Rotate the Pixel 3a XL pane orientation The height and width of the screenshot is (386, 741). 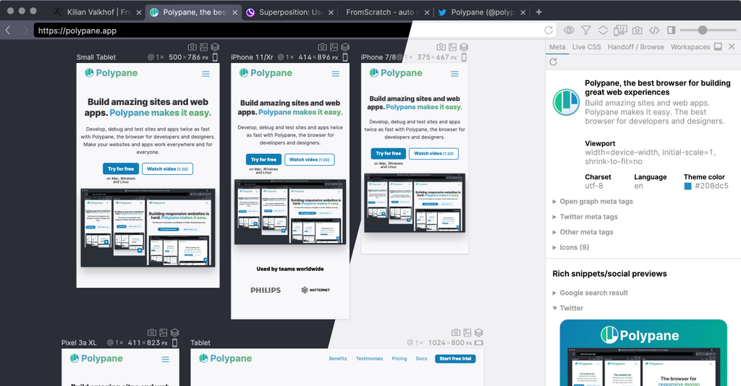(x=174, y=343)
